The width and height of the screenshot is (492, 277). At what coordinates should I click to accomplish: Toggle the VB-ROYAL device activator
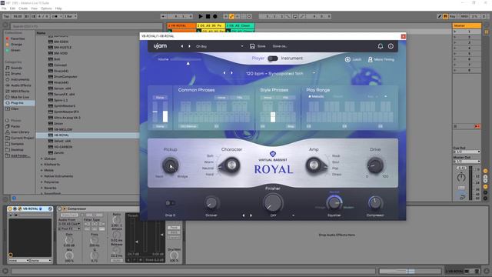click(10, 209)
